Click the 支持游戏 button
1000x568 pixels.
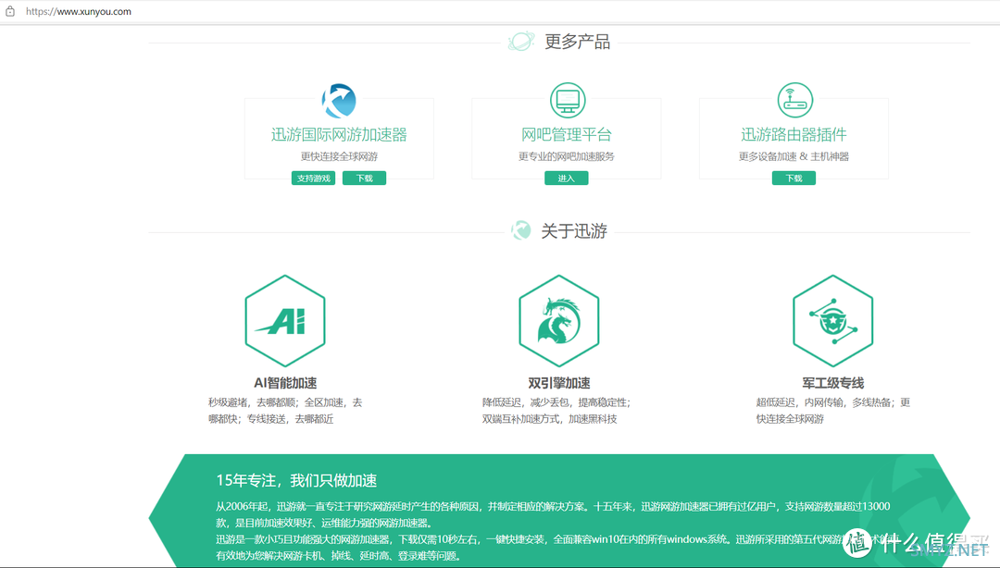click(313, 179)
